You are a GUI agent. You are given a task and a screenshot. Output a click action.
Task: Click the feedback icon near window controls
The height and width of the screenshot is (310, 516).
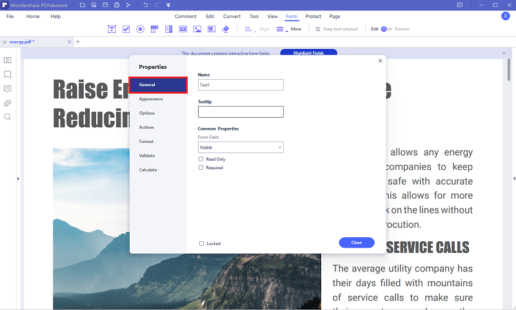pos(460,5)
